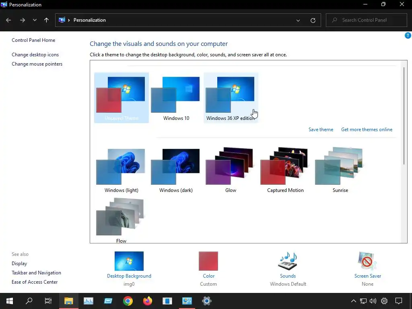Screen dimensions: 412x309
Task: Show hidden tray icons chevron
Action: pyautogui.click(x=354, y=301)
